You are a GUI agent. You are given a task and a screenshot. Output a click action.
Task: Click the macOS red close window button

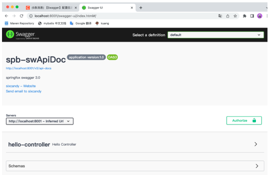(x=8, y=7)
